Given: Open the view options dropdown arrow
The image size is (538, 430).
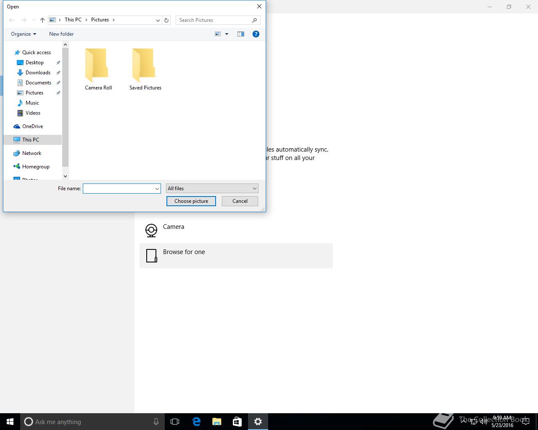Looking at the screenshot, I should pos(227,34).
